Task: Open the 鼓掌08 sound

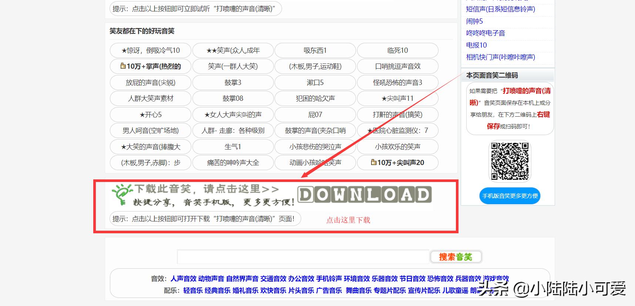Action: [233, 99]
